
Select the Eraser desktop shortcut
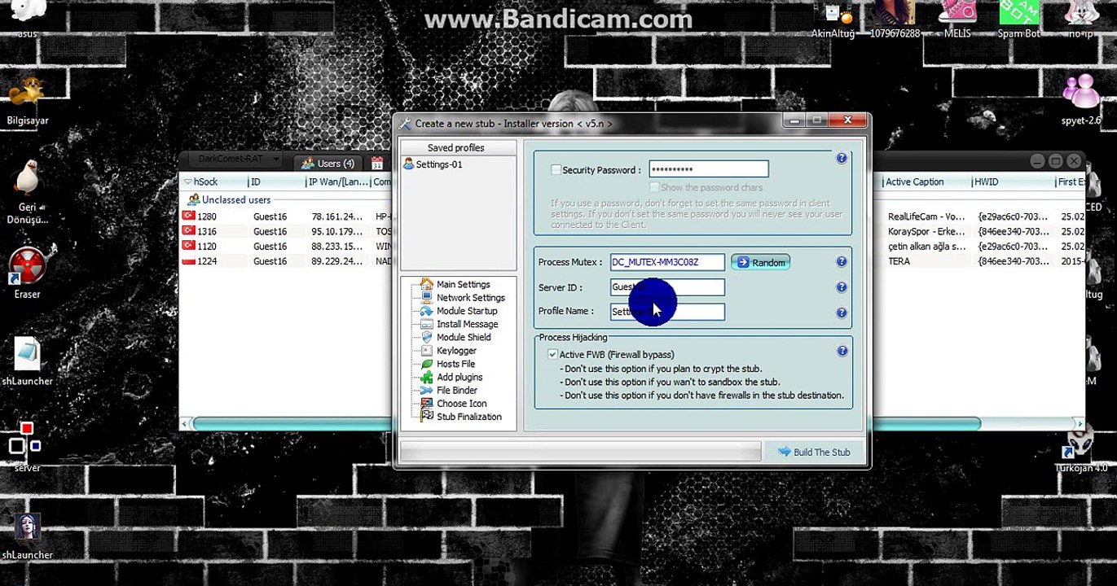[27, 273]
